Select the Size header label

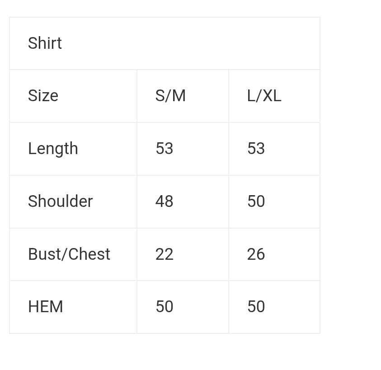click(x=43, y=95)
